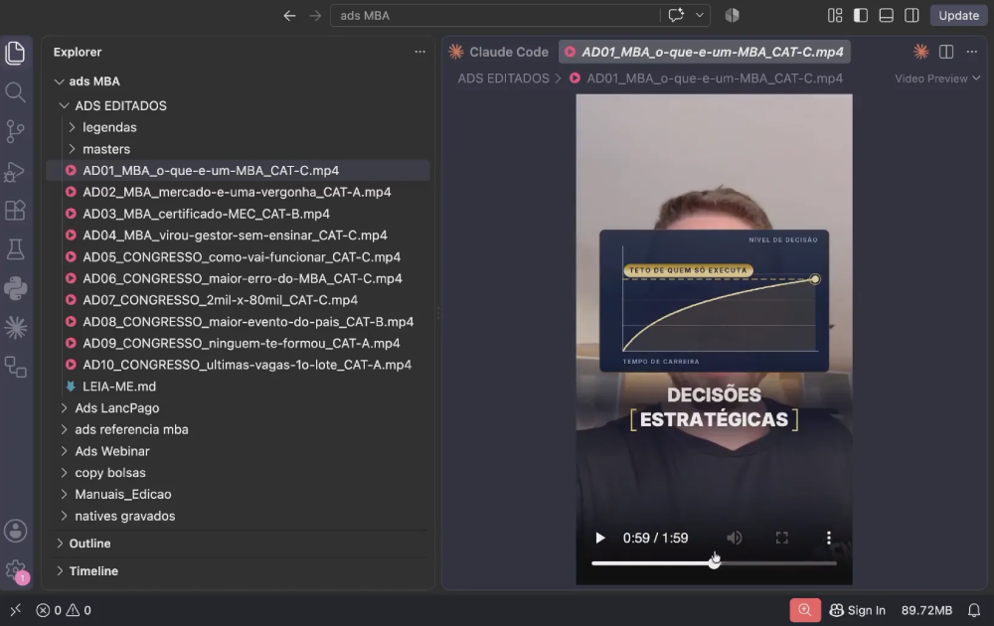
Task: Click the Claude spark icon in editor toolbar
Action: tap(921, 52)
